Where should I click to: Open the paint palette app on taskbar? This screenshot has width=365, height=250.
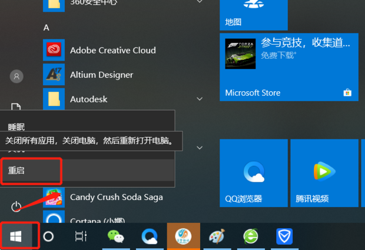point(217,236)
